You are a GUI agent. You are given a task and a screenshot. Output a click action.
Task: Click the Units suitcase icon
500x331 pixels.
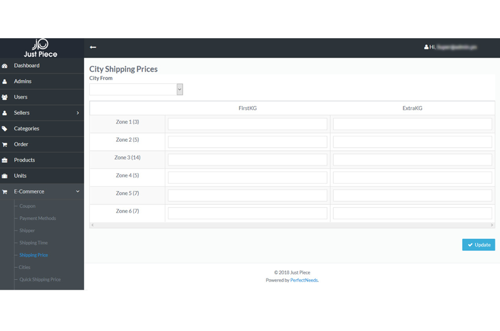click(x=5, y=176)
